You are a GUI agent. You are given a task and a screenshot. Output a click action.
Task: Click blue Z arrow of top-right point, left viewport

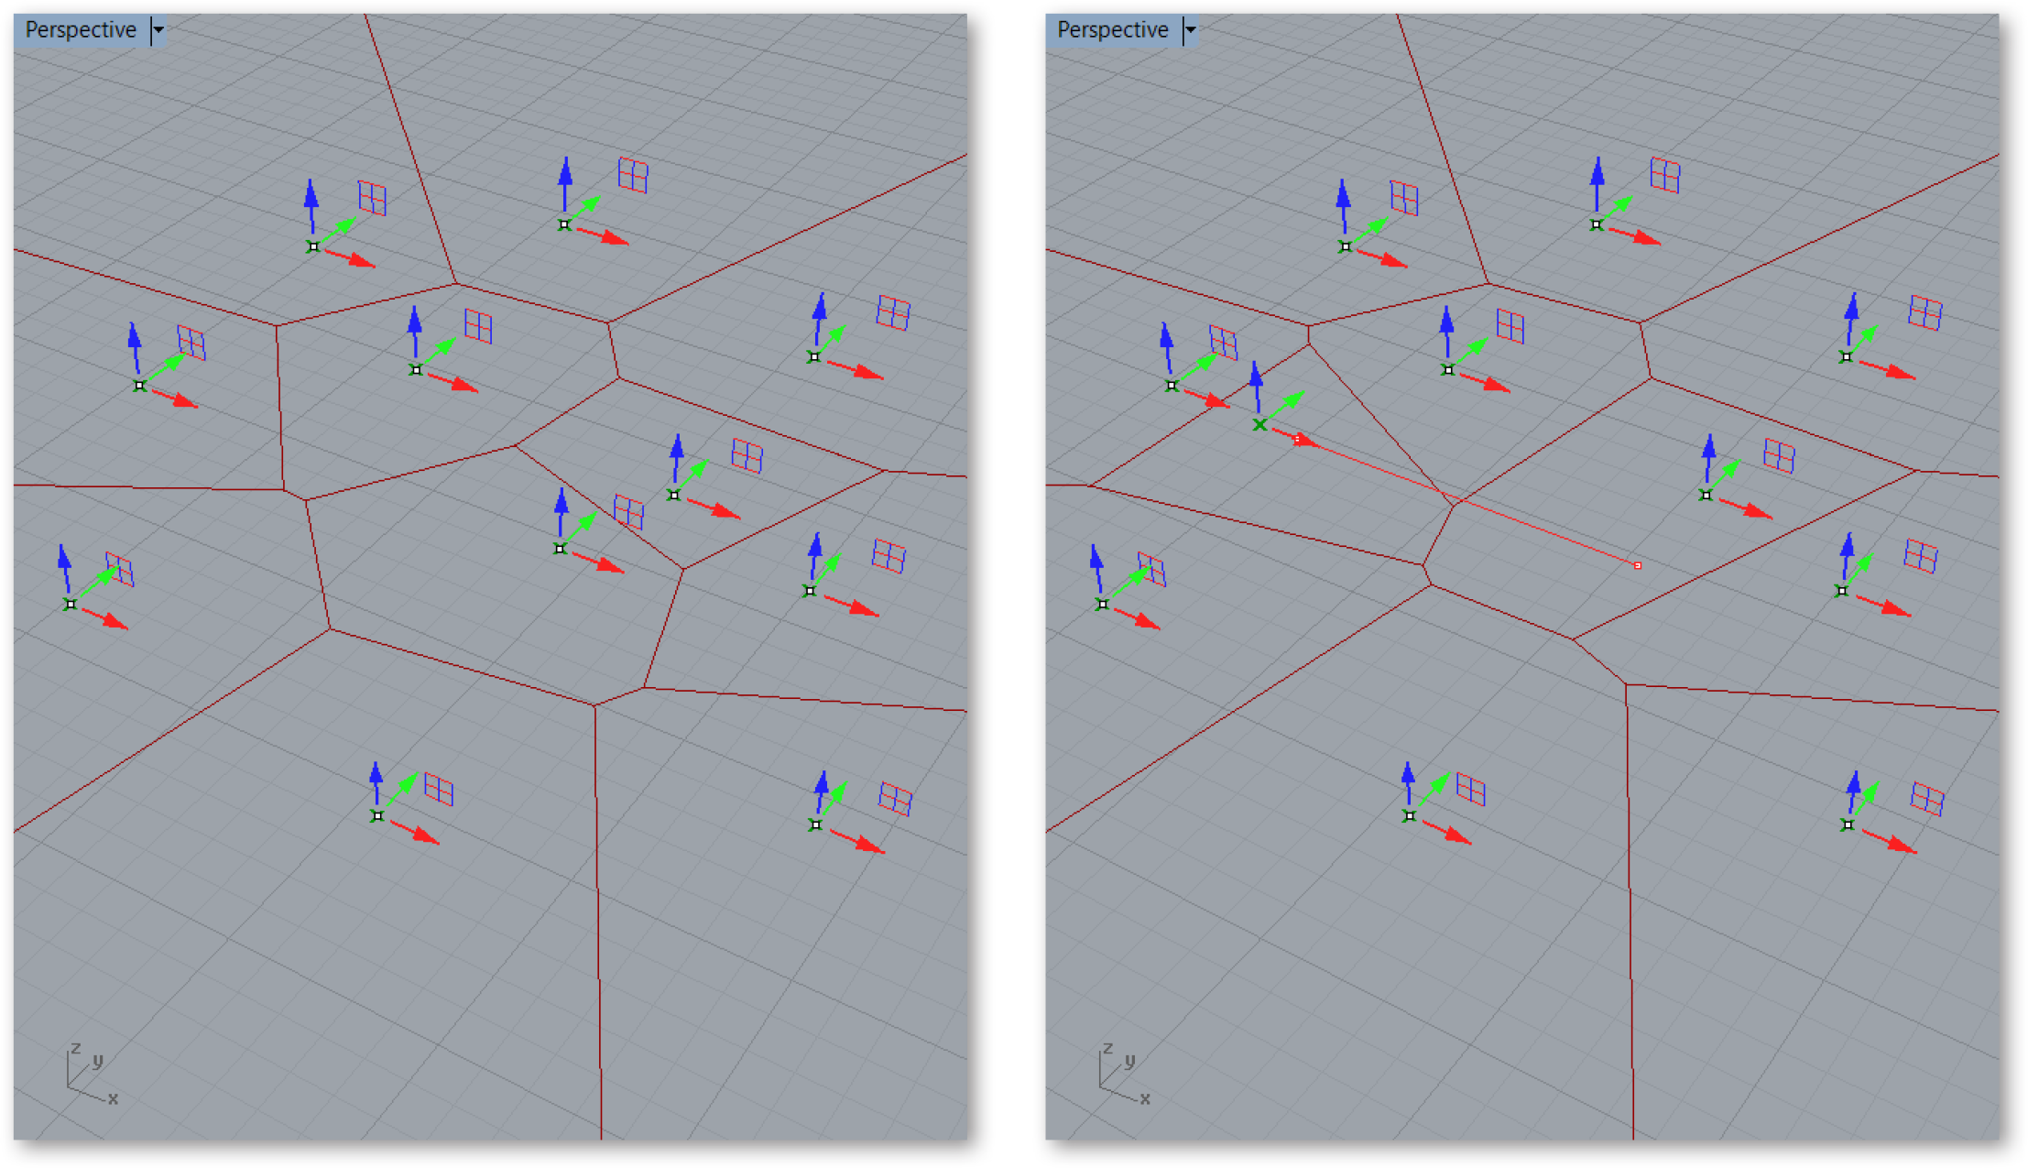[x=565, y=179]
